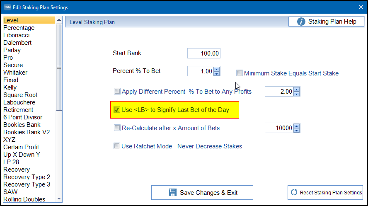The height and width of the screenshot is (206, 368).
Task: Enable Minimum Stake Equals Start Stake
Action: pyautogui.click(x=240, y=73)
